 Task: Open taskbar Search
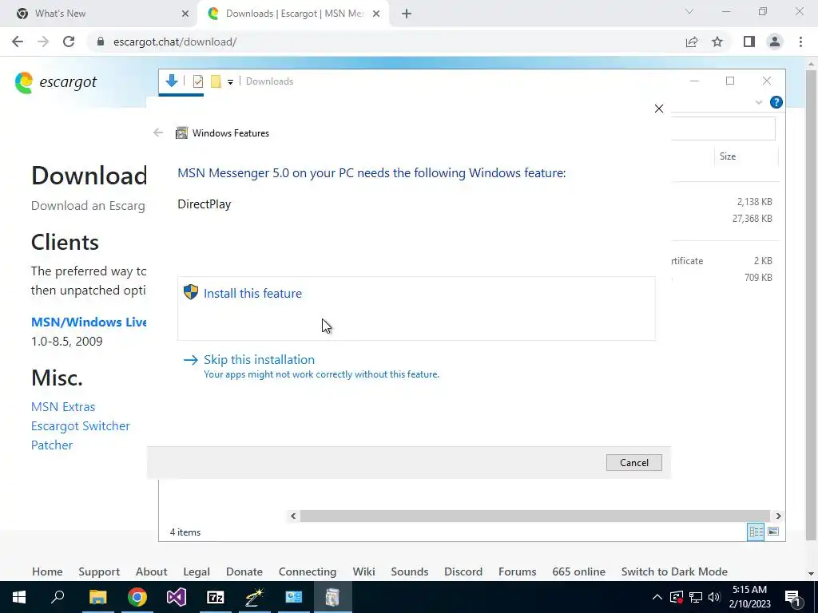click(x=58, y=597)
